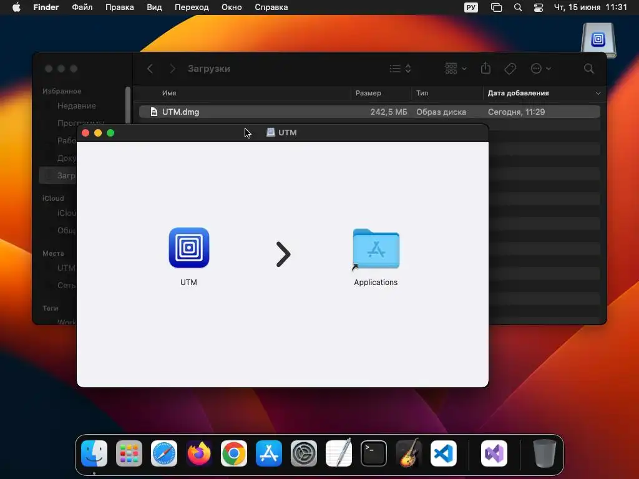The width and height of the screenshot is (639, 479).
Task: Click the Stage Manager icon in the menu bar
Action: click(x=496, y=7)
